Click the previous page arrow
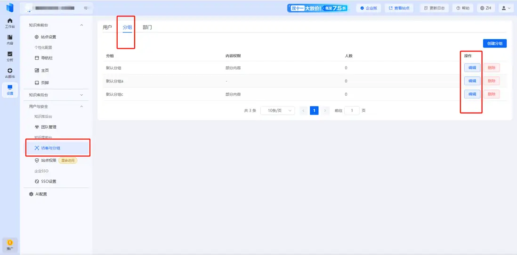 tap(303, 110)
